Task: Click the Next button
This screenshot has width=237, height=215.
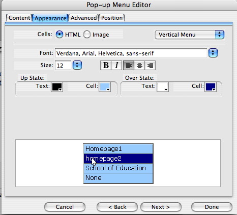Action: pyautogui.click(x=161, y=207)
